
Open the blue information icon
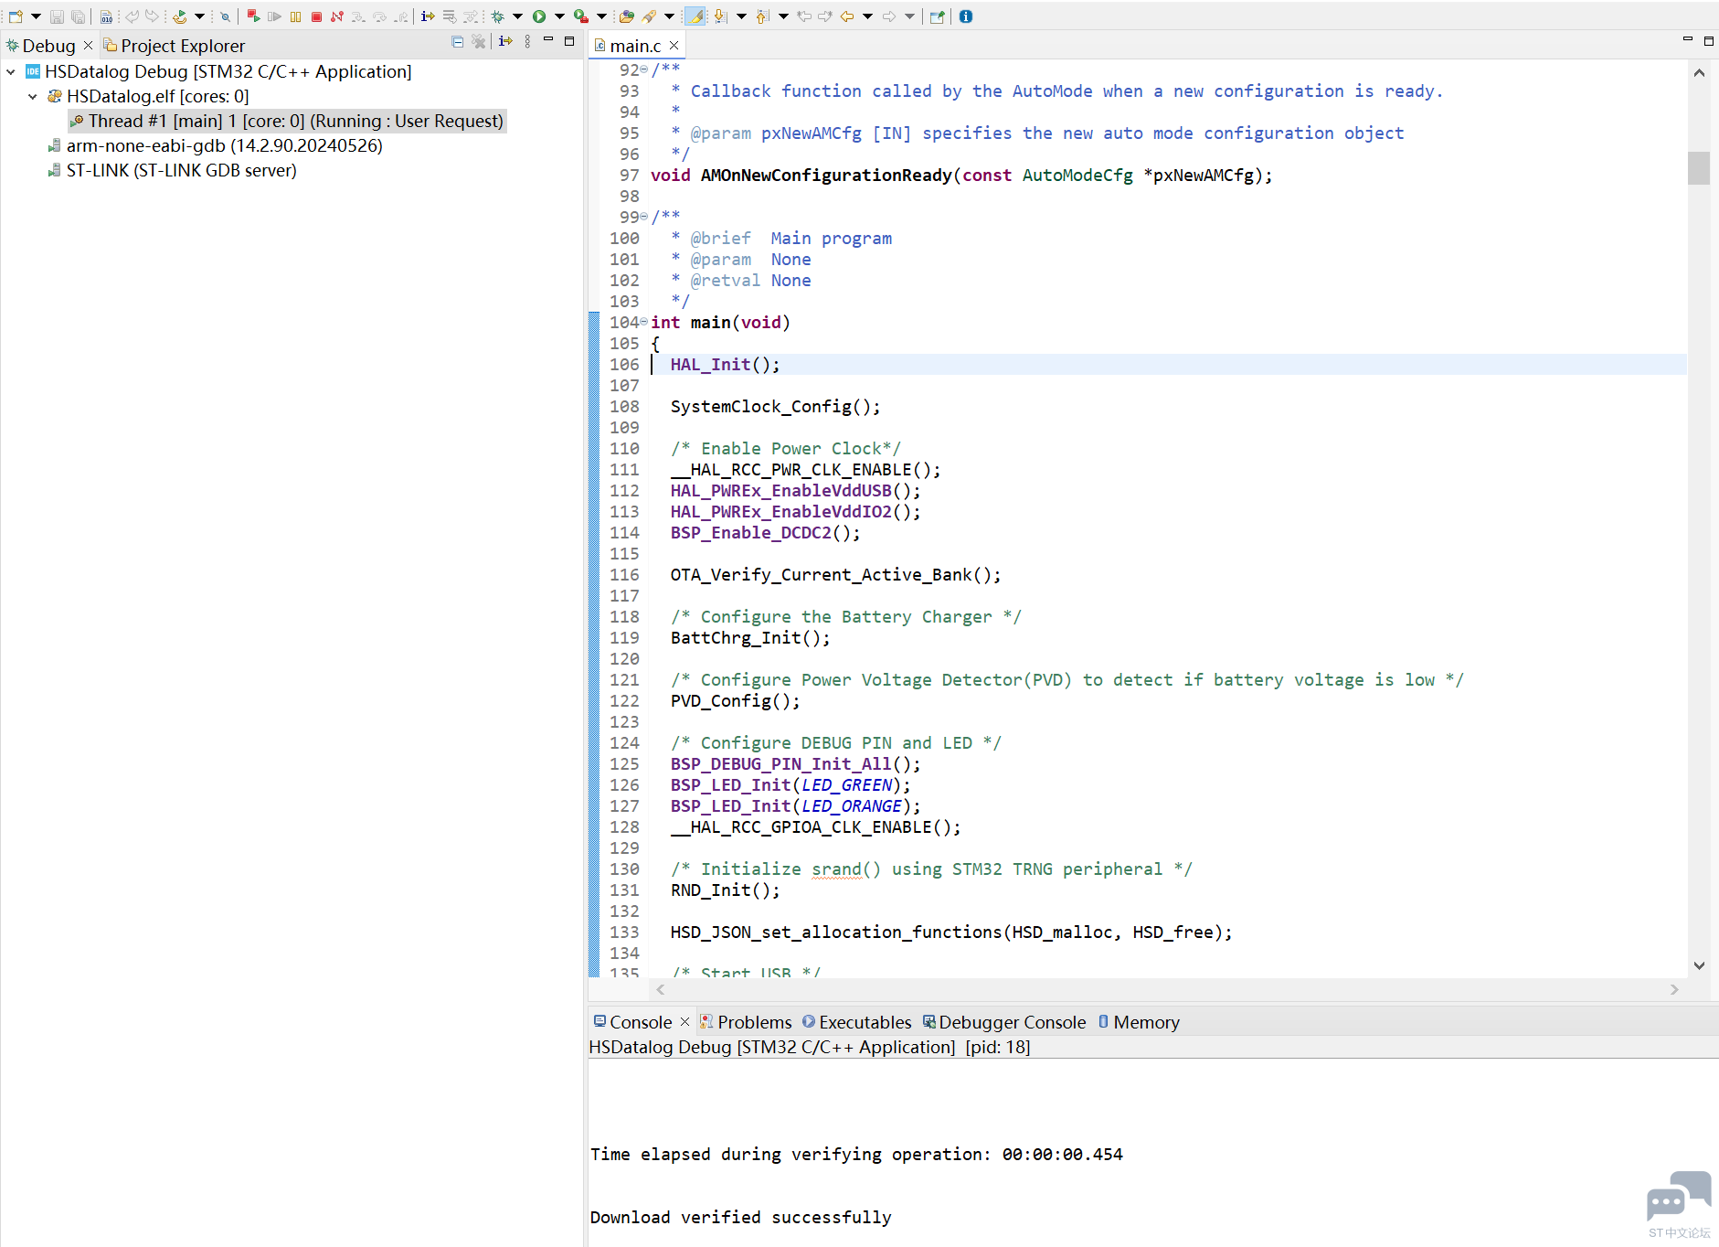[x=966, y=16]
